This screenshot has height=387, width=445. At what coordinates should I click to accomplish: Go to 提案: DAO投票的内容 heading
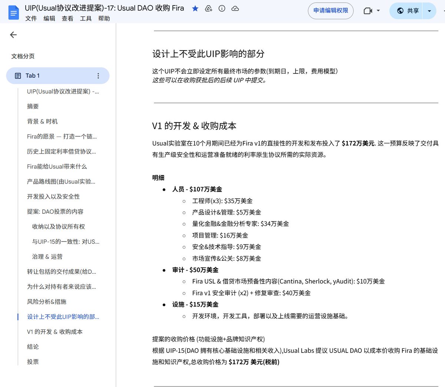pos(55,211)
